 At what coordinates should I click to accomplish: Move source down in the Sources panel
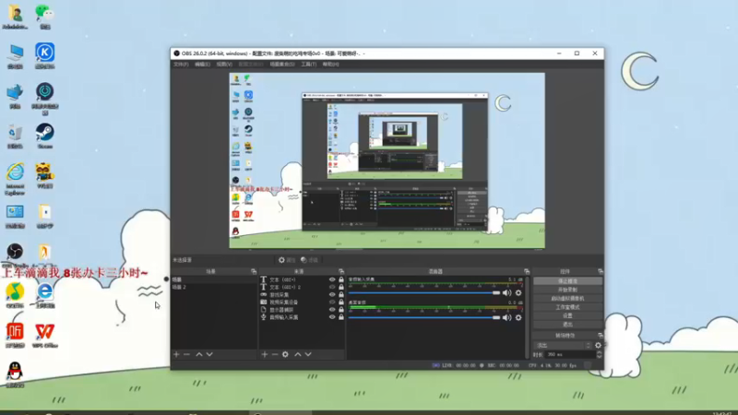click(x=308, y=354)
